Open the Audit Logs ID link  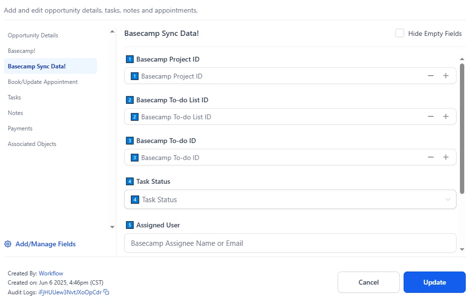pos(70,292)
